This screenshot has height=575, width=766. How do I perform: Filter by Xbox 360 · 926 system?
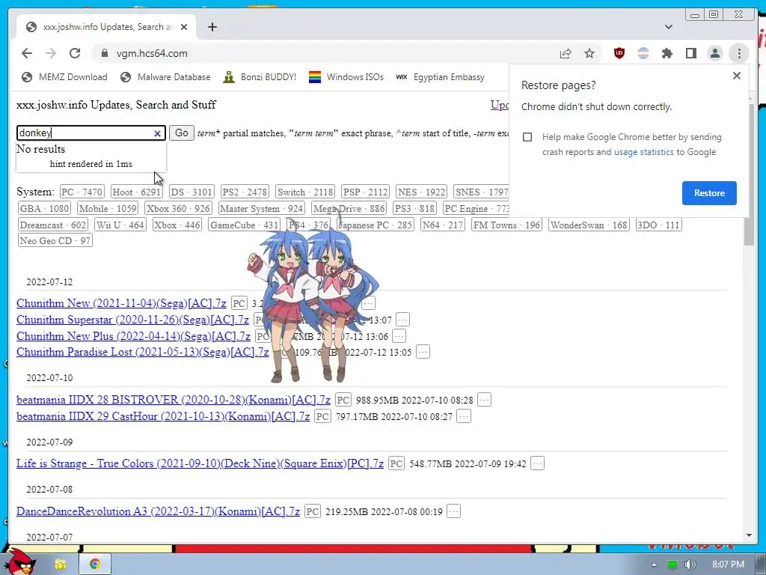click(178, 209)
